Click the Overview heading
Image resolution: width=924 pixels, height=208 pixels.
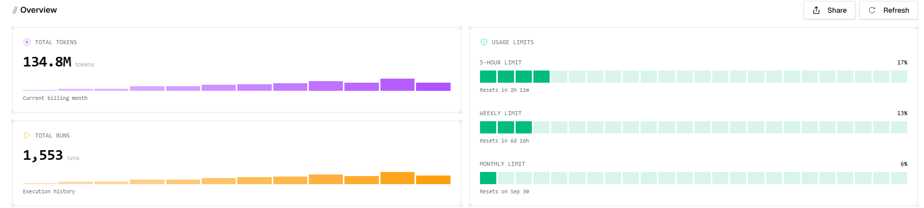[39, 10]
